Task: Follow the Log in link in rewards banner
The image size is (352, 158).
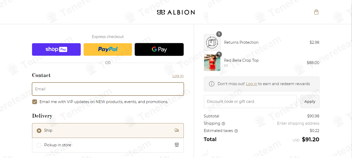Action: (x=252, y=84)
